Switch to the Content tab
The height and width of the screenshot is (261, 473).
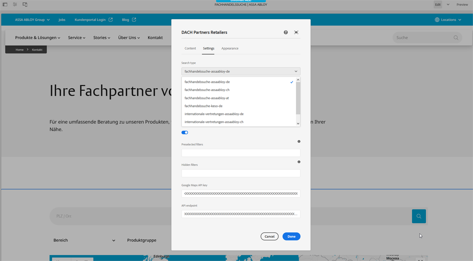click(190, 48)
